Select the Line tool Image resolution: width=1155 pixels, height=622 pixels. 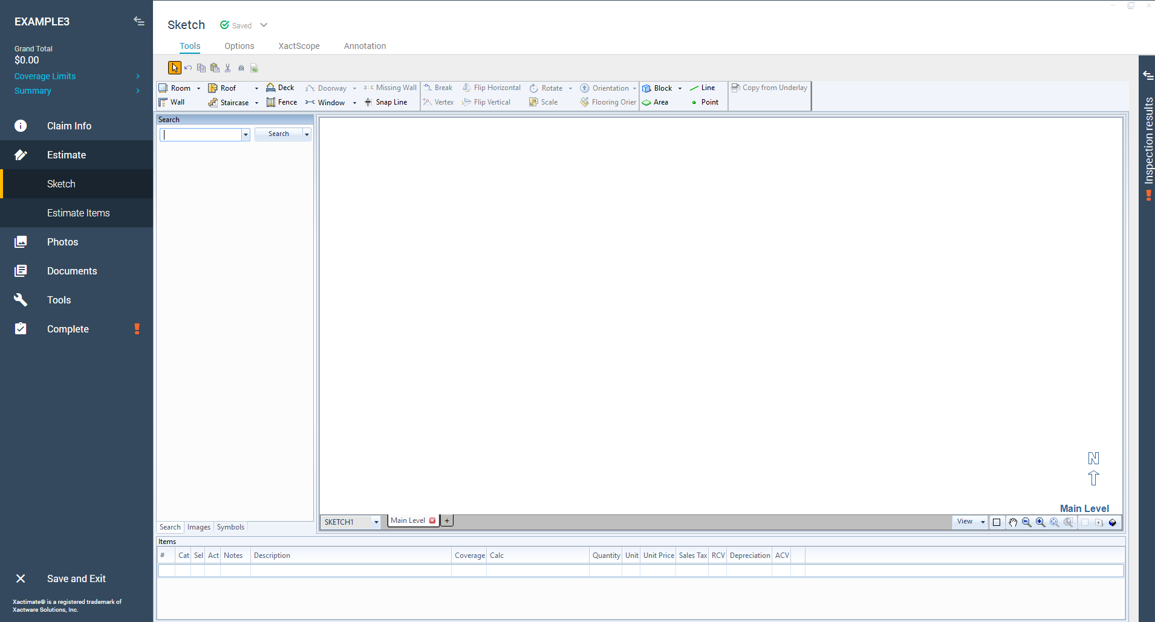coord(703,88)
